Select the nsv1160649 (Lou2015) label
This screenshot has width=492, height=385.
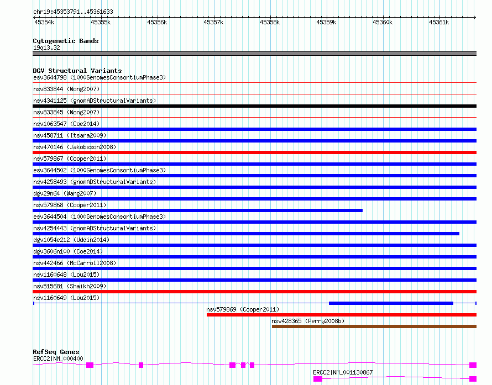tap(66, 298)
